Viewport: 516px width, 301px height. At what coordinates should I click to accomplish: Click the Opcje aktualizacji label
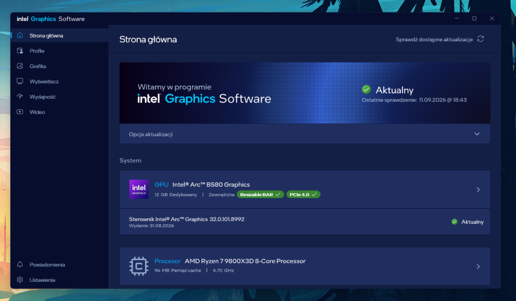(151, 134)
